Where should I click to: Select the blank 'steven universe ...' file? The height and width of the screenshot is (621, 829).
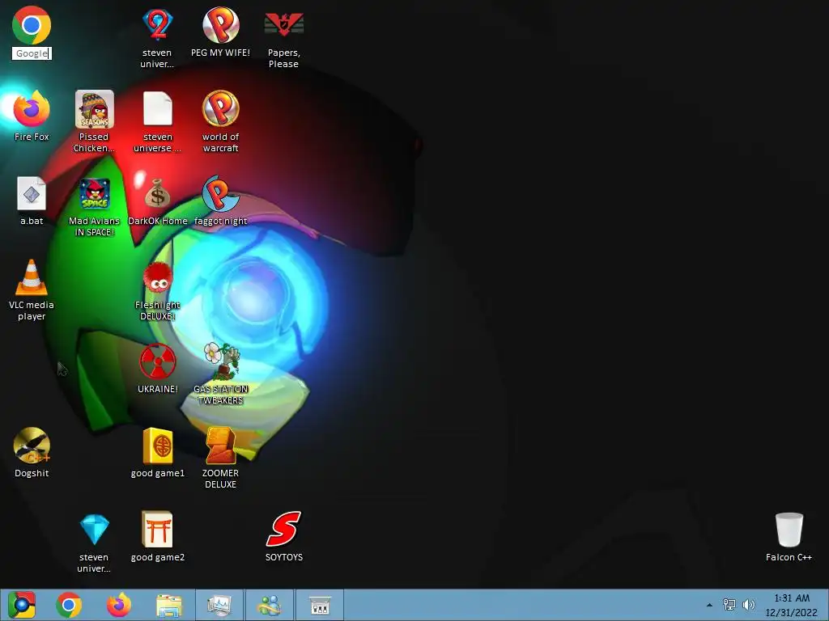(x=158, y=109)
